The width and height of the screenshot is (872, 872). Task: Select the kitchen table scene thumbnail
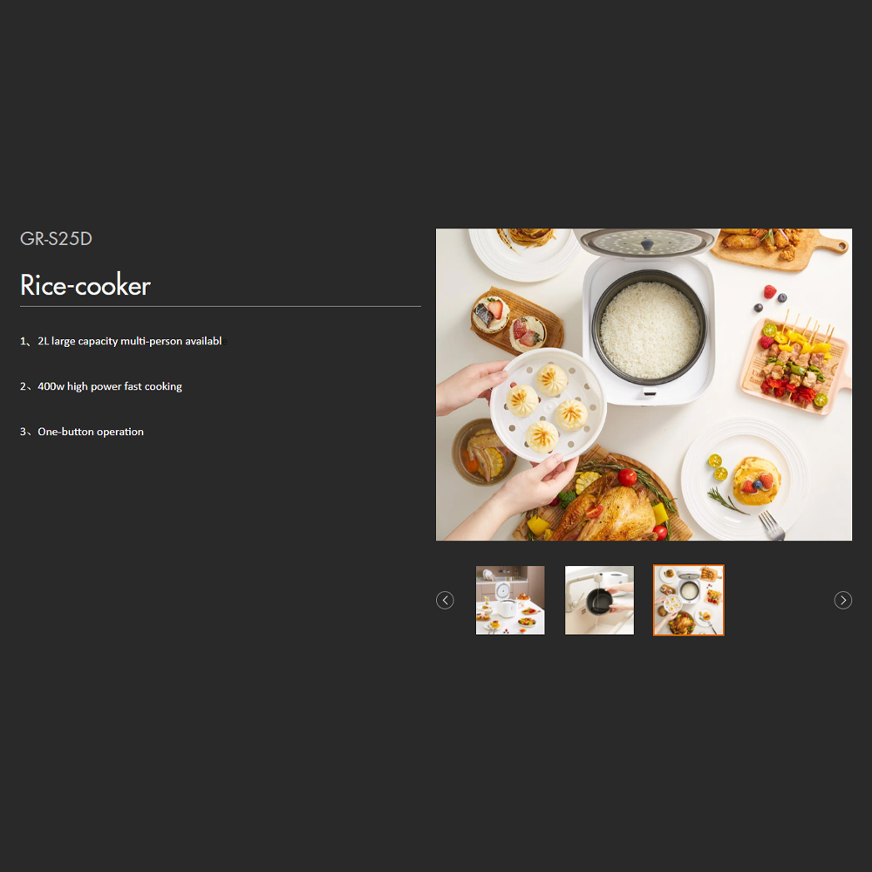(510, 600)
